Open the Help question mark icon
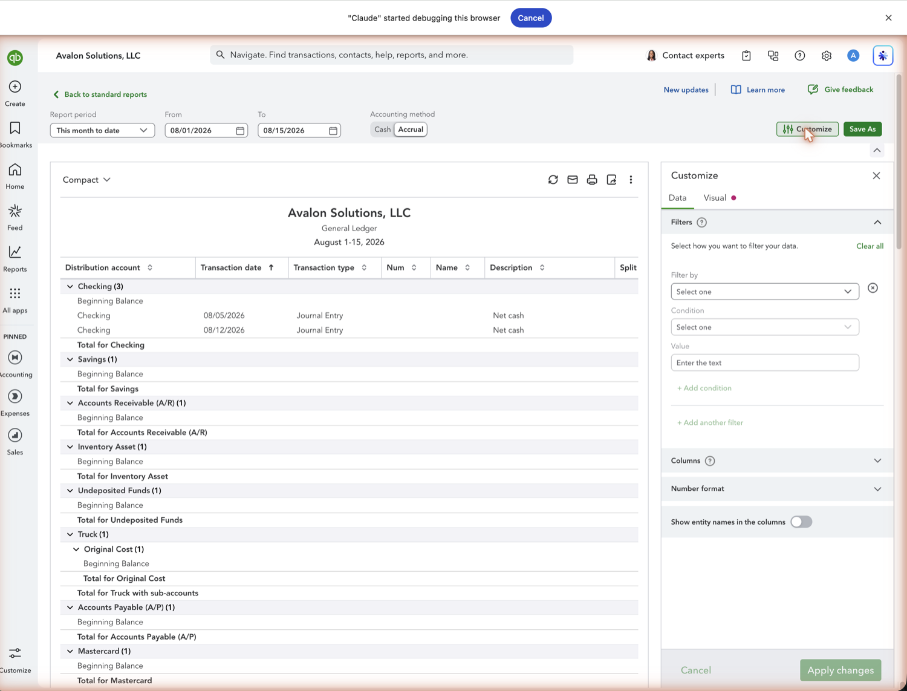The height and width of the screenshot is (691, 907). click(800, 56)
